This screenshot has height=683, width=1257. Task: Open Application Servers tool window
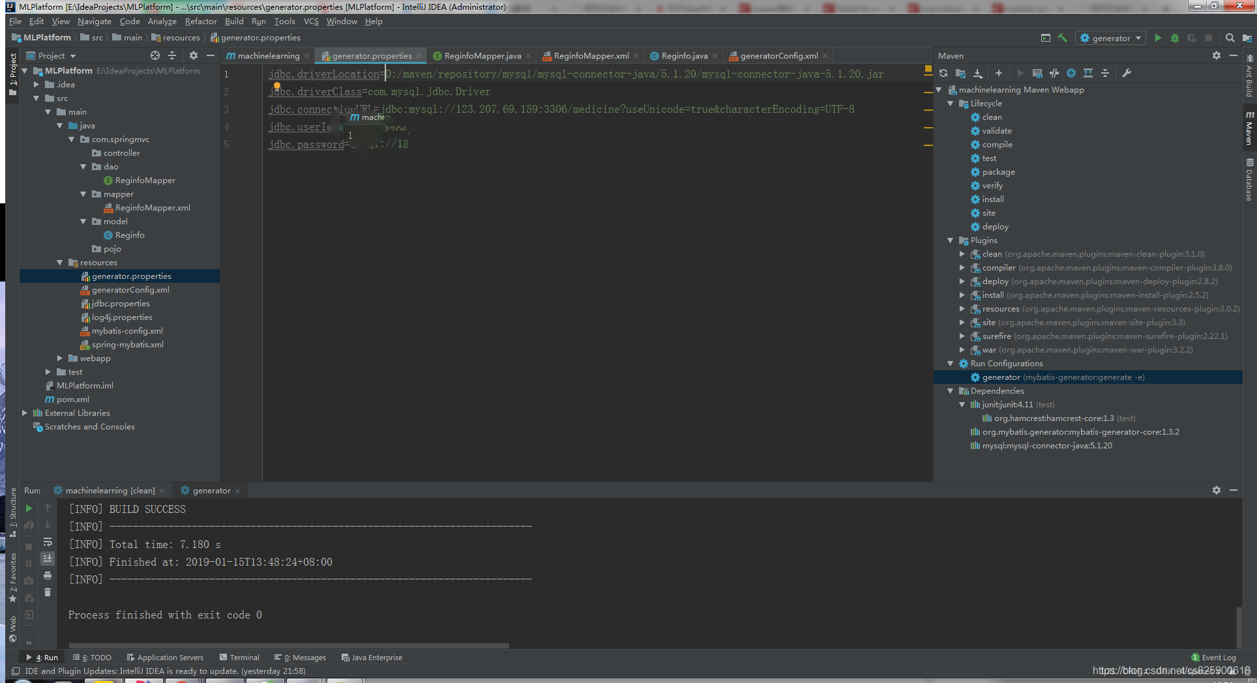point(165,658)
